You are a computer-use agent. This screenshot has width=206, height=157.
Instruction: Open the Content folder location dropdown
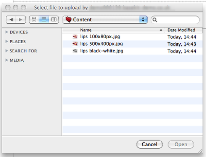tap(105, 20)
